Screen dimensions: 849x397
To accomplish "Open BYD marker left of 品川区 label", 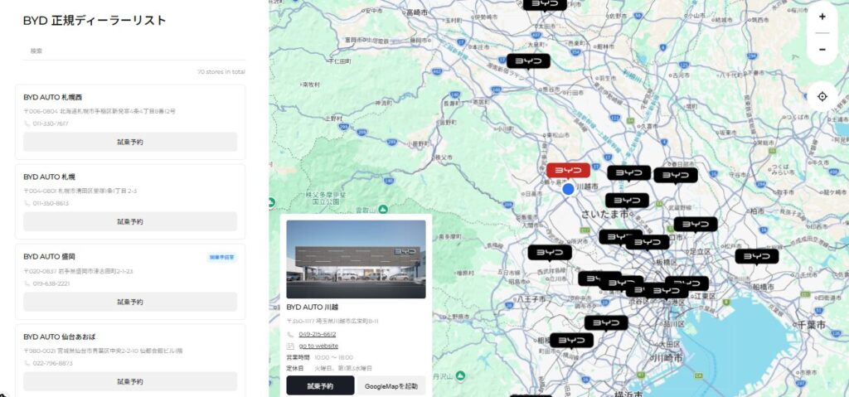I will click(606, 322).
